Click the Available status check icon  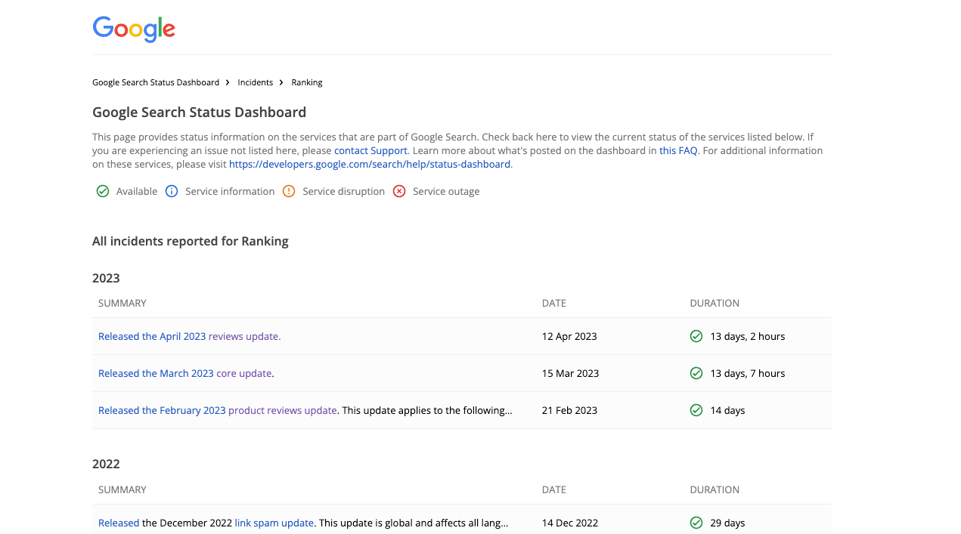tap(102, 191)
